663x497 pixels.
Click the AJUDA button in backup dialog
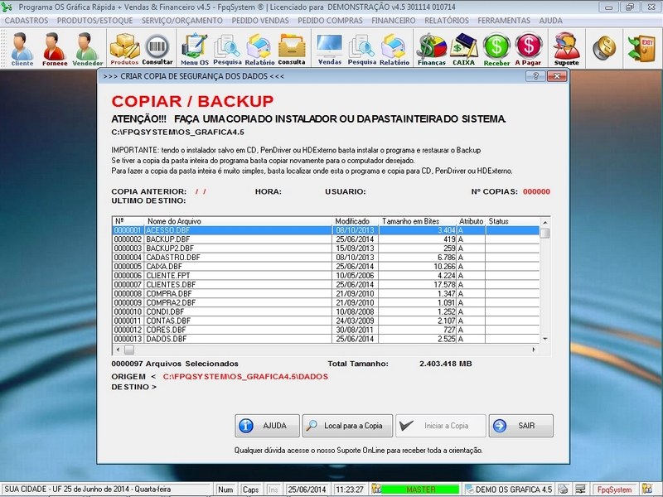point(267,426)
